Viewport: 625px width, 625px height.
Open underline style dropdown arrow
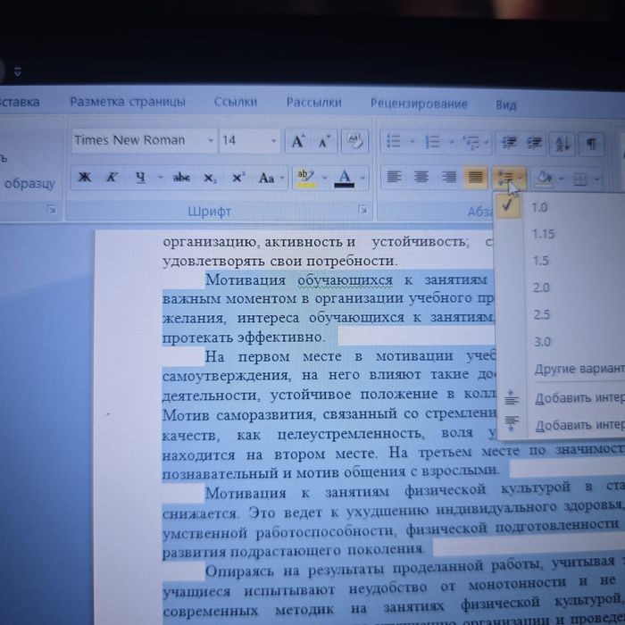pos(160,177)
